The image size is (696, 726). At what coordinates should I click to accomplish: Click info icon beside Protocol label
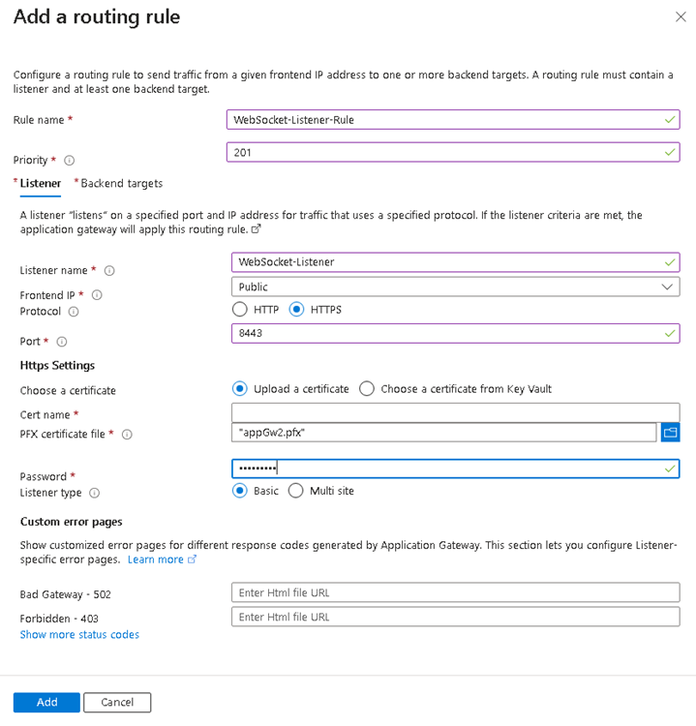tap(74, 312)
